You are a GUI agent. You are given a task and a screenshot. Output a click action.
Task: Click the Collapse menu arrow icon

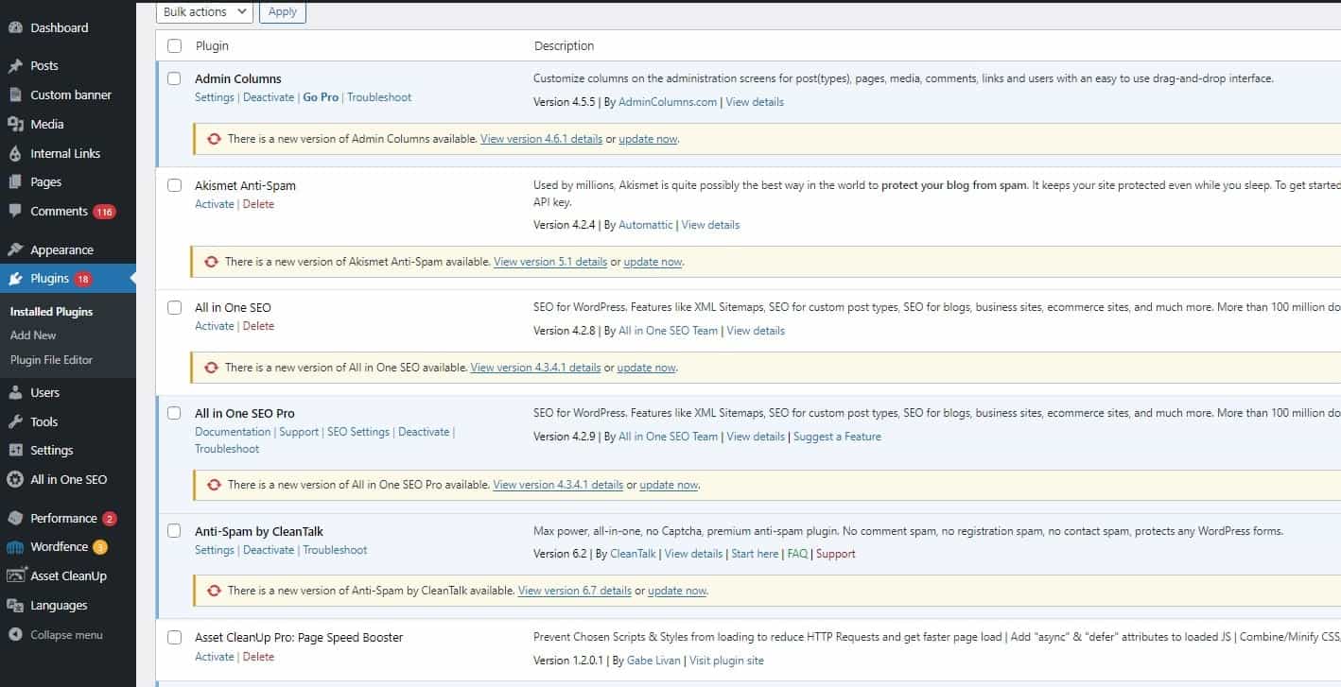15,635
